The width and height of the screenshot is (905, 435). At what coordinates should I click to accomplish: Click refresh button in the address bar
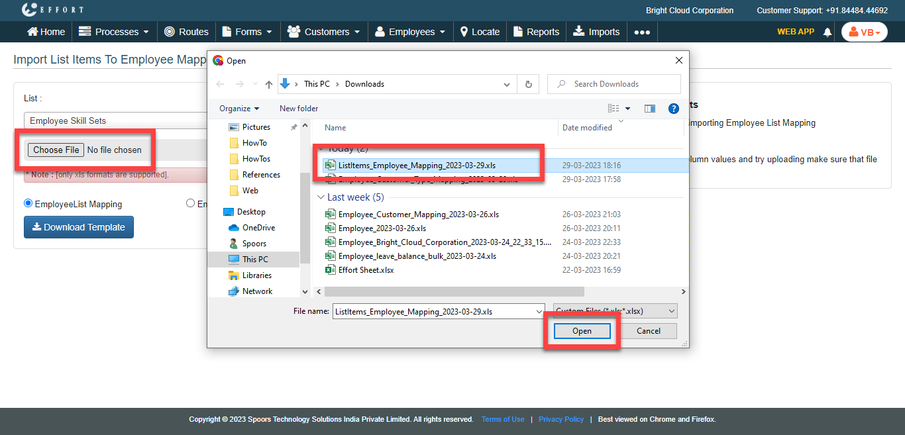click(528, 84)
